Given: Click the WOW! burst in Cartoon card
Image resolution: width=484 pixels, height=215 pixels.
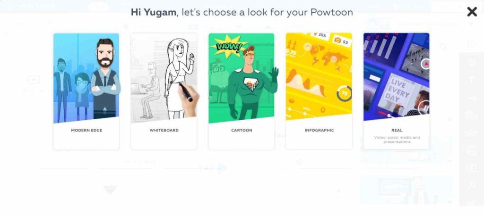Looking at the screenshot, I should 228,47.
